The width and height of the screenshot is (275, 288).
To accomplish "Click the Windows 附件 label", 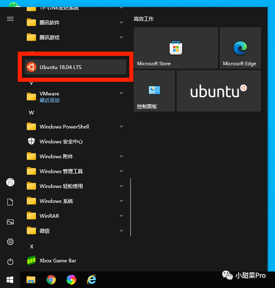I will 56,157.
